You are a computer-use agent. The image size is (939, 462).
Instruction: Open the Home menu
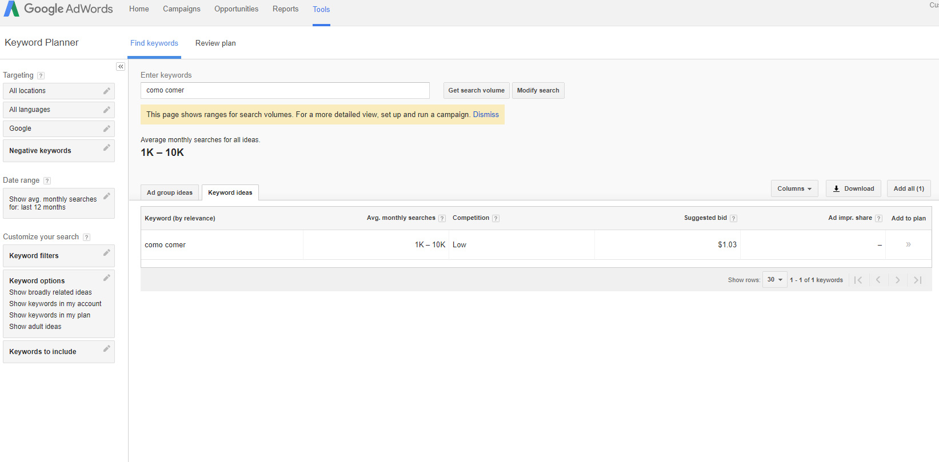point(139,9)
